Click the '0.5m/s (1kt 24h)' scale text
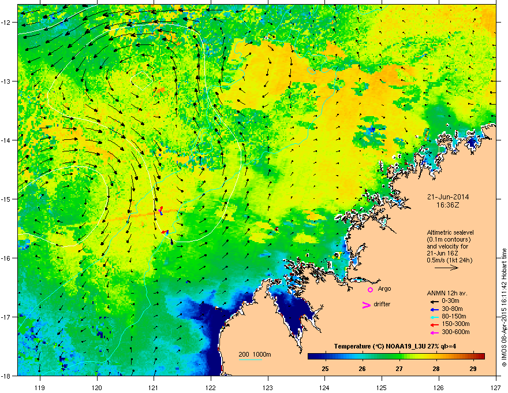This screenshot has width=508, height=393. [449, 260]
